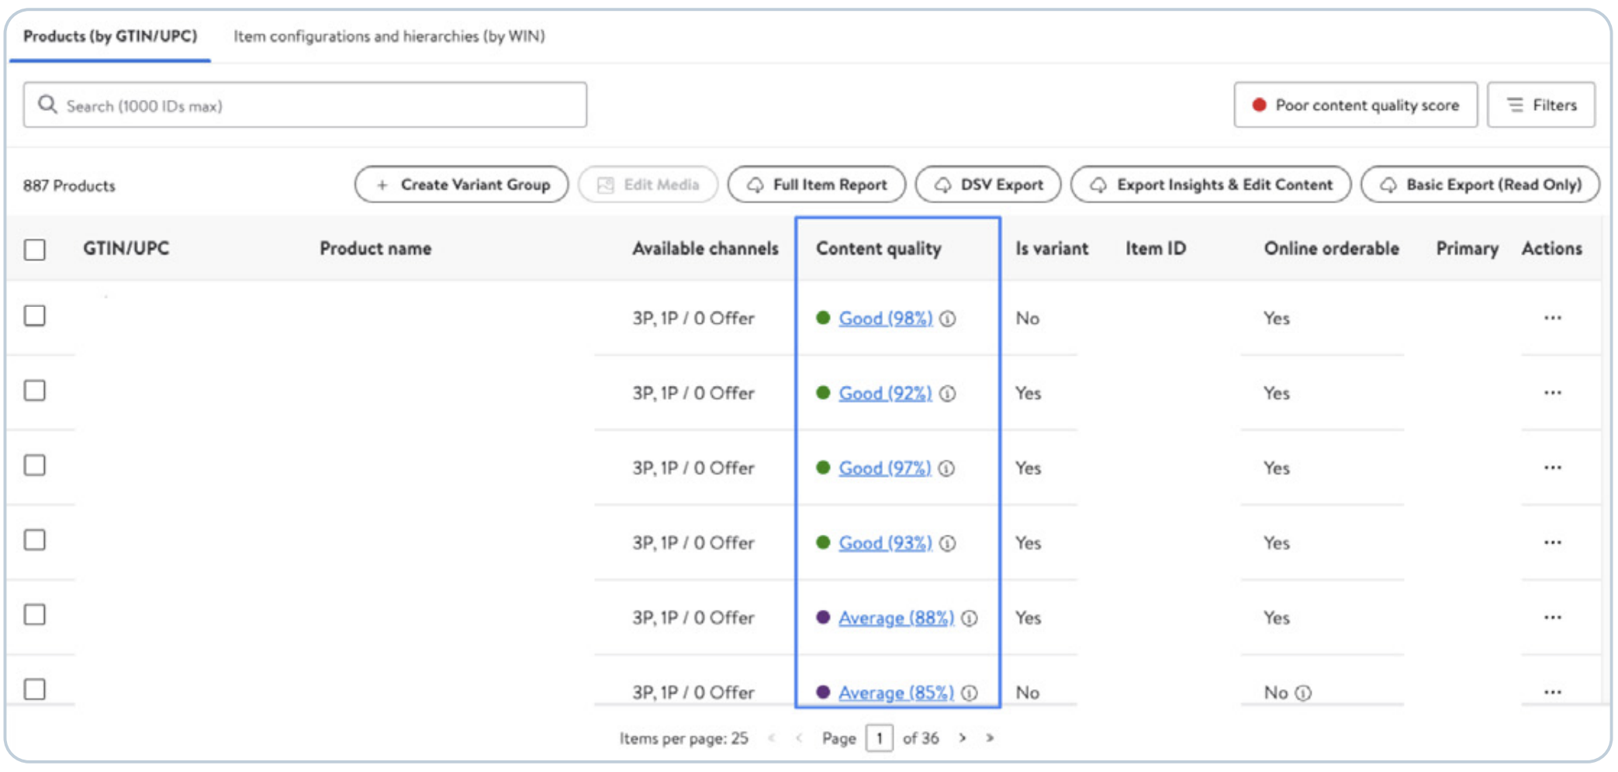Click the Product name column header
The image size is (1618, 772).
(375, 249)
